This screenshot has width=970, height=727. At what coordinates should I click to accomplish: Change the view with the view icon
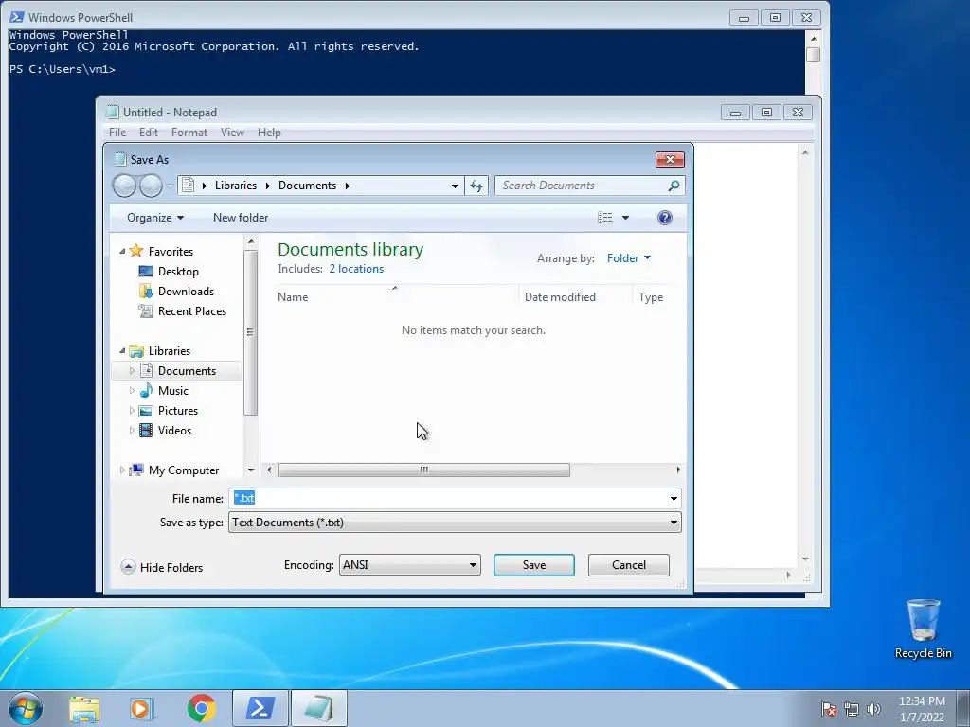pyautogui.click(x=605, y=218)
